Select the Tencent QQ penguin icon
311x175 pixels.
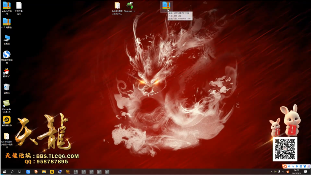[6, 71]
